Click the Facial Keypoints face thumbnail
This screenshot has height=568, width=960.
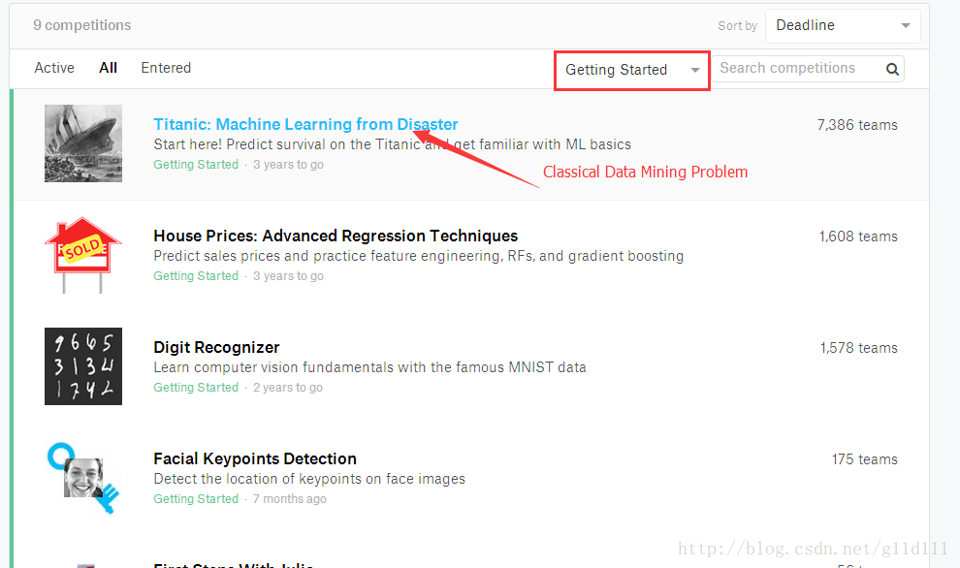(x=83, y=478)
